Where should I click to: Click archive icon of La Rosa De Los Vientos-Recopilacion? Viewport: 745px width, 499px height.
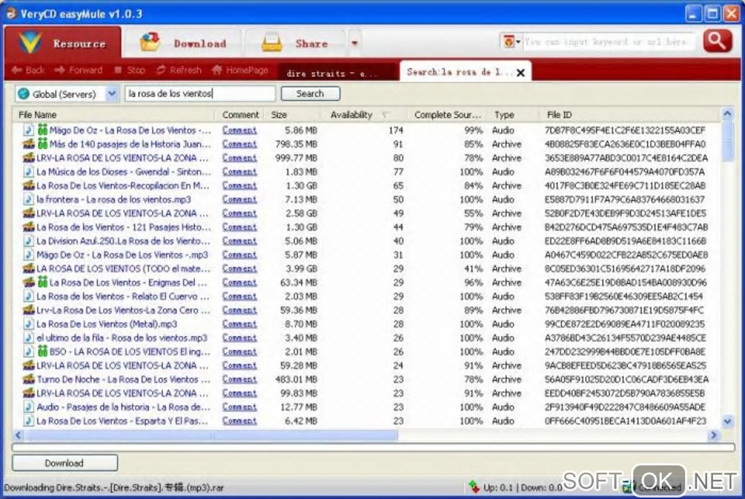click(28, 186)
